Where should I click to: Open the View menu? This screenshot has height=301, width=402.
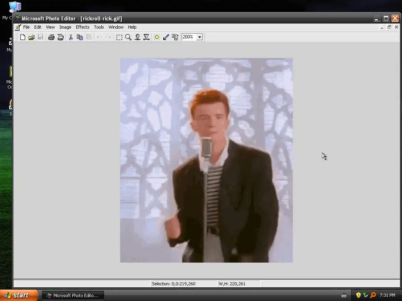pos(50,27)
